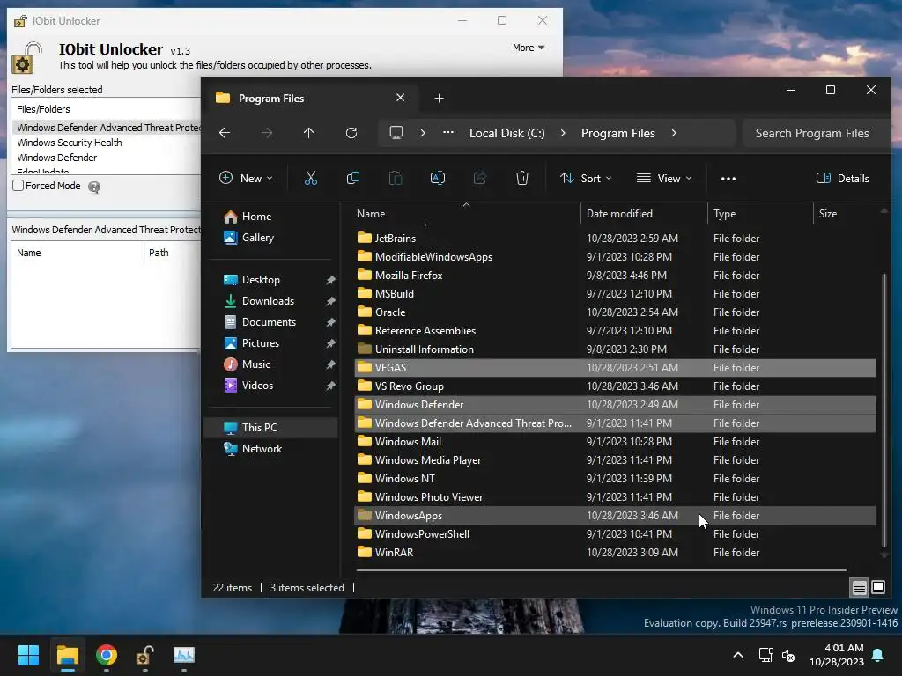902x676 pixels.
Task: Open Videos in the navigation pane
Action: [x=257, y=386]
